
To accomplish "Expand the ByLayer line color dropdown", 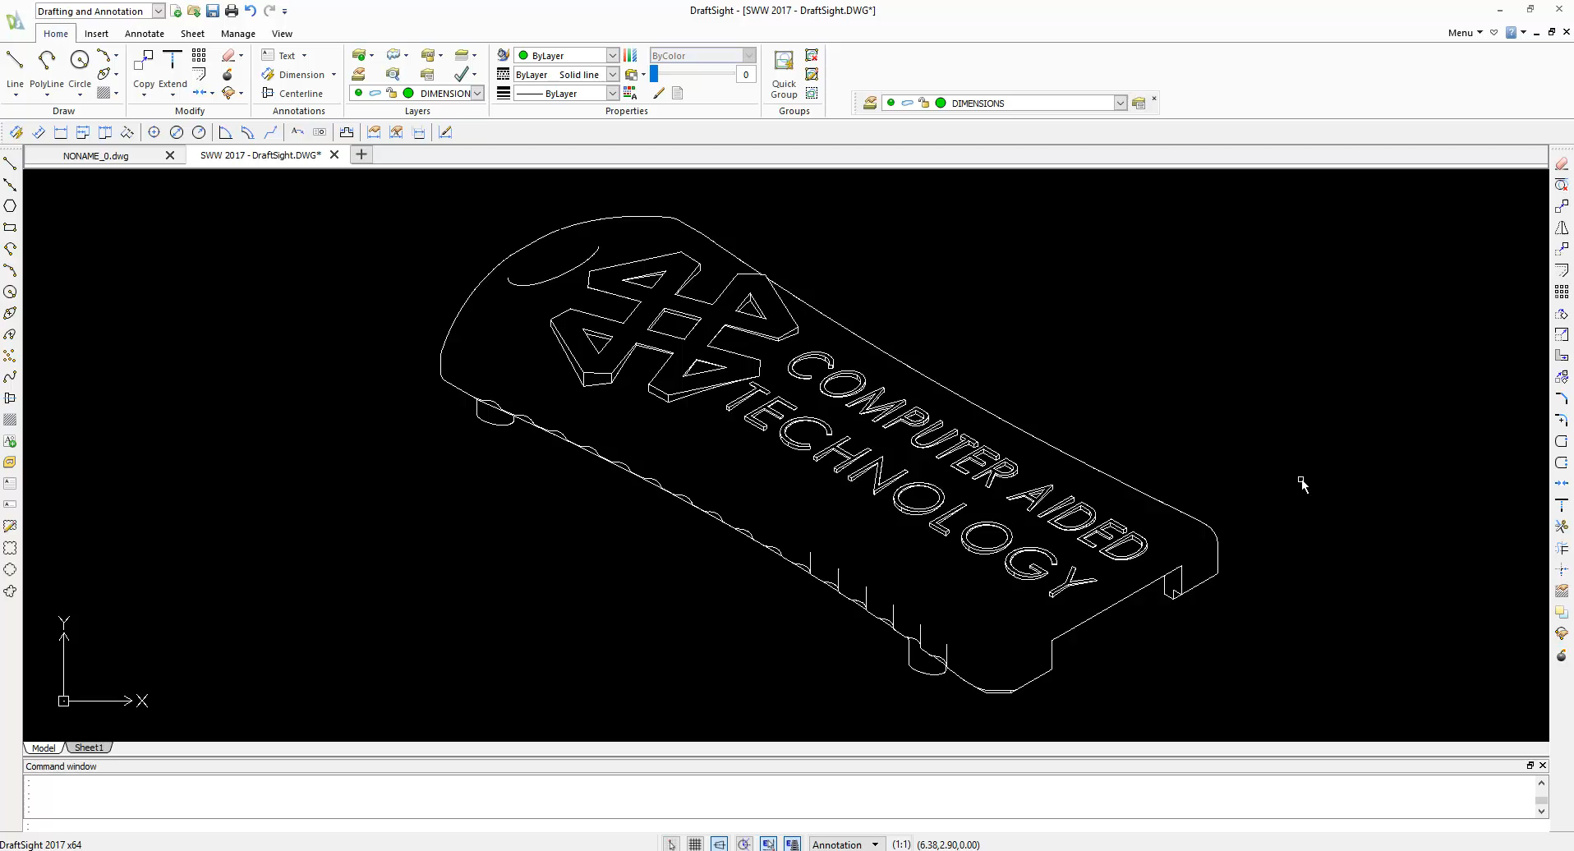I will click(612, 55).
